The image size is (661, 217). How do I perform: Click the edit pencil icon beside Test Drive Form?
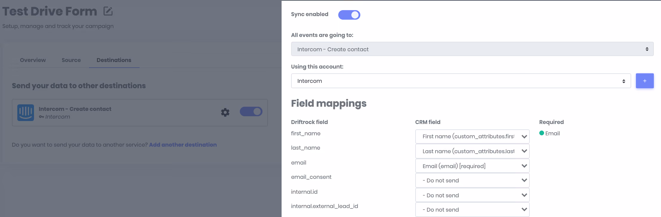108,11
